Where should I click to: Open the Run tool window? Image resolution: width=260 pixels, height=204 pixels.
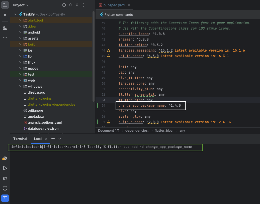5,168
